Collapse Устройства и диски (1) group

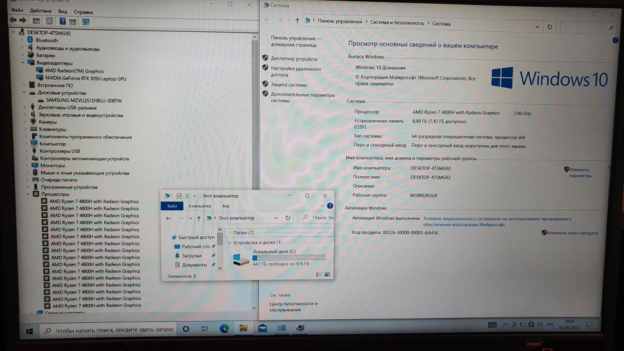point(229,243)
